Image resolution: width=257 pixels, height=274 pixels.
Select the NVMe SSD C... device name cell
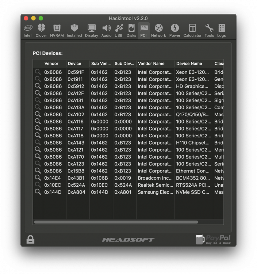pos(192,192)
